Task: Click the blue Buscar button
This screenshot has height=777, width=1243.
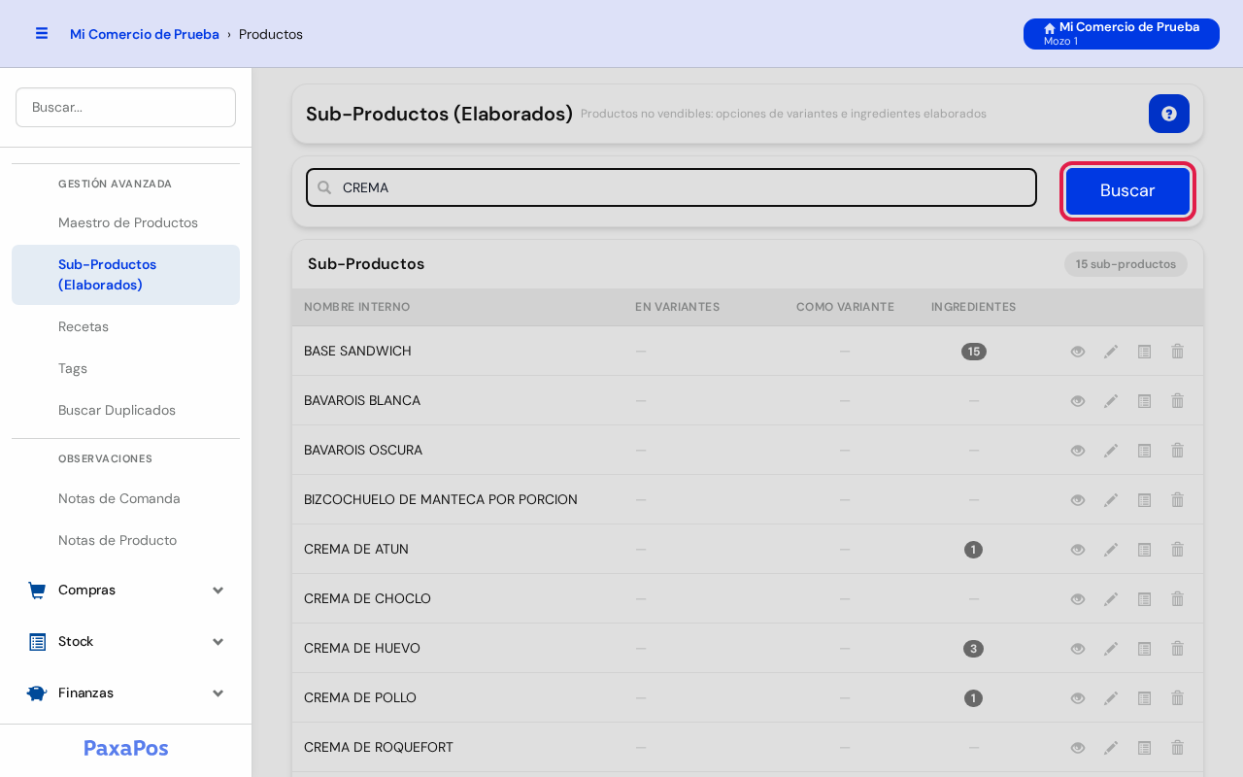Action: tap(1127, 191)
